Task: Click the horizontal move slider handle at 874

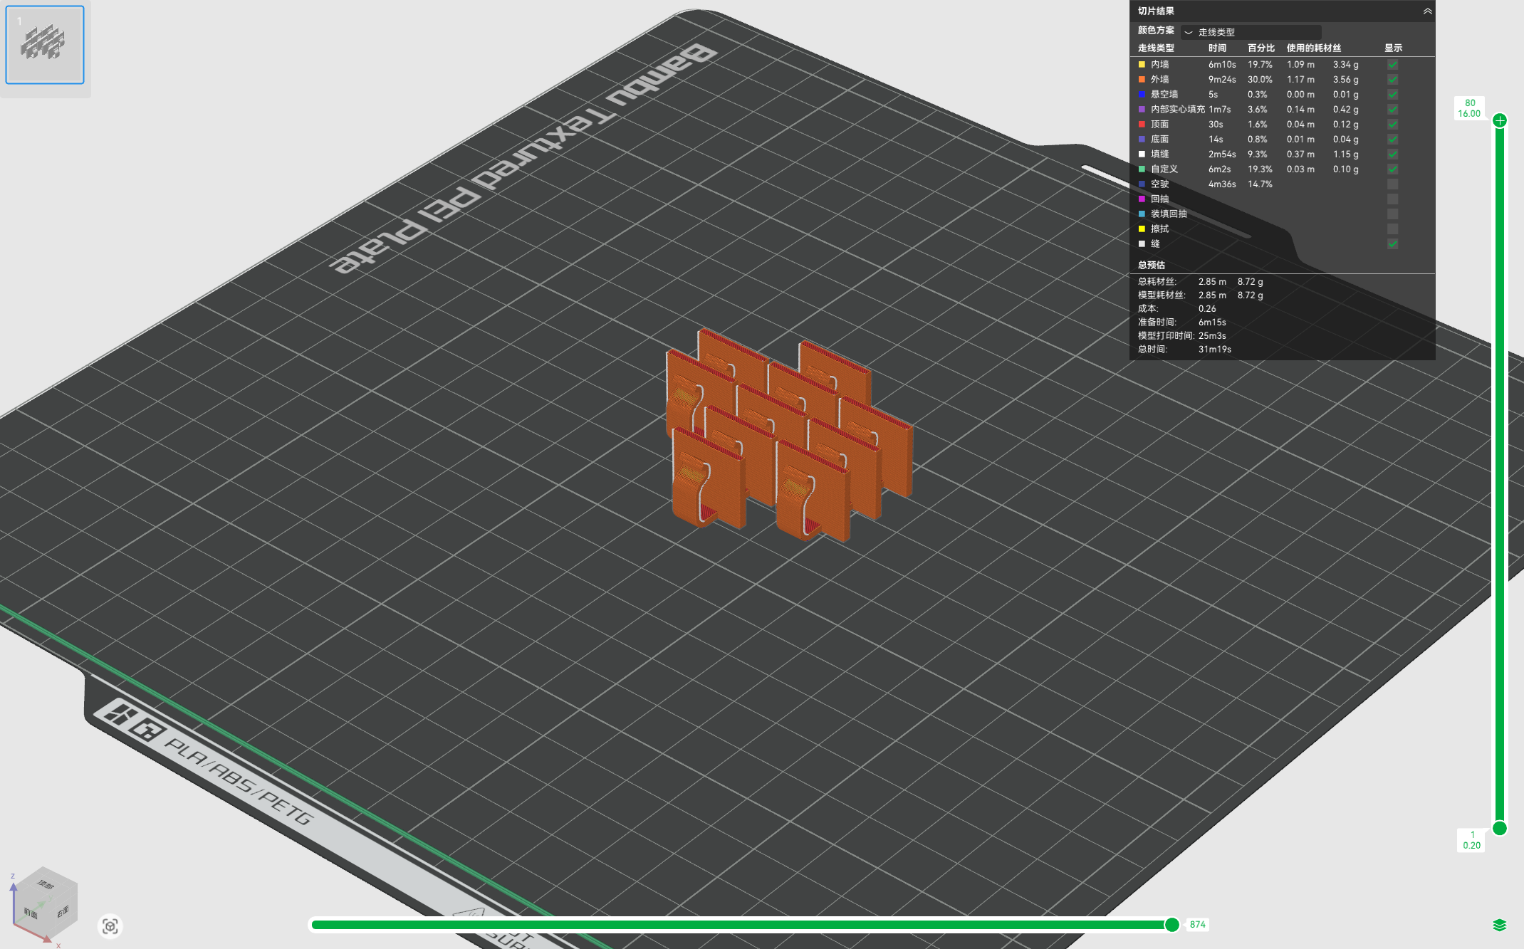Action: click(x=1171, y=925)
